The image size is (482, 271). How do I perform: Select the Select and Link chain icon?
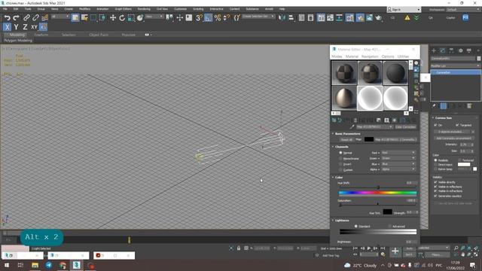pyautogui.click(x=26, y=18)
